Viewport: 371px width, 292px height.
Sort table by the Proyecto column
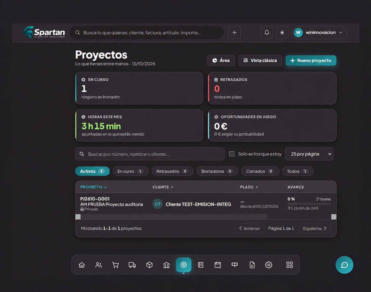pos(93,187)
